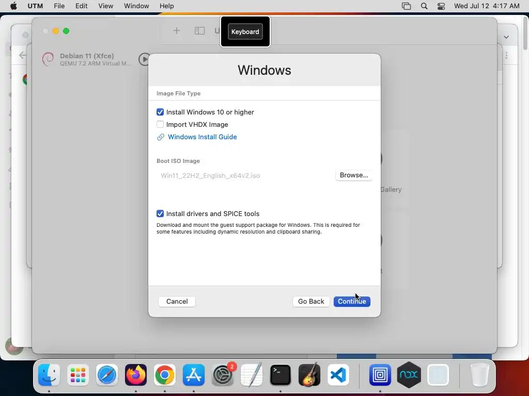The height and width of the screenshot is (396, 529).
Task: Toggle the sidebar icon in UTM toolbar
Action: coord(199,31)
